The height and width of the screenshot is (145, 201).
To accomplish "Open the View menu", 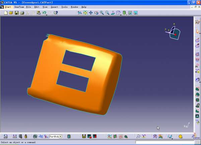I will pyautogui.click(x=45, y=7).
